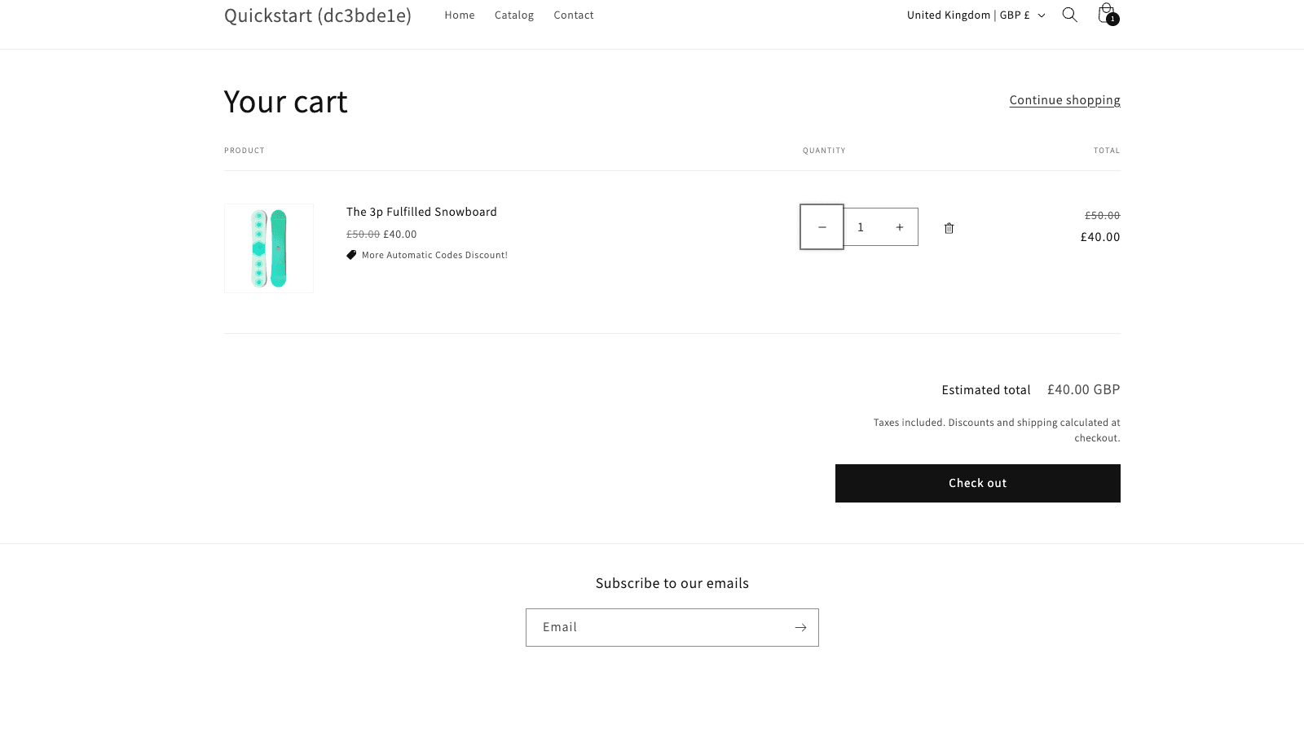Viewport: 1304px width, 733px height.
Task: Remove the snowboard using the trash icon
Action: pos(949,228)
